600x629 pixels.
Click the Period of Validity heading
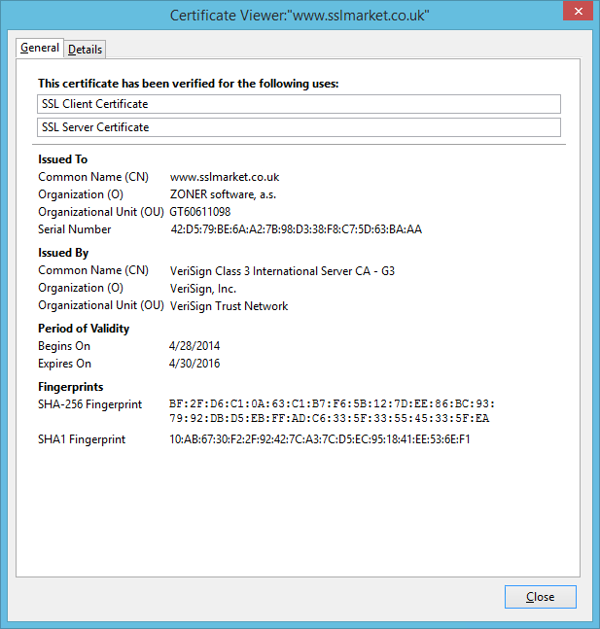pos(84,329)
